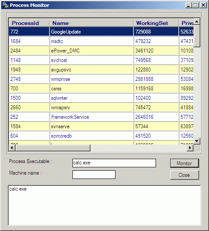The width and height of the screenshot is (209, 231).
Task: Click WorkingSet value 3461120
Action: (156, 50)
